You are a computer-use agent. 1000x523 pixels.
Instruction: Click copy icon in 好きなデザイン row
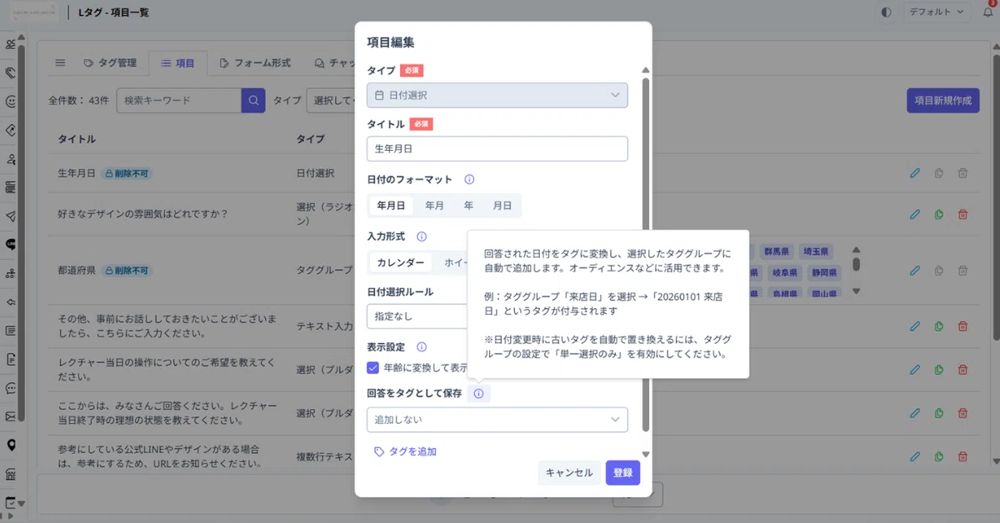939,214
